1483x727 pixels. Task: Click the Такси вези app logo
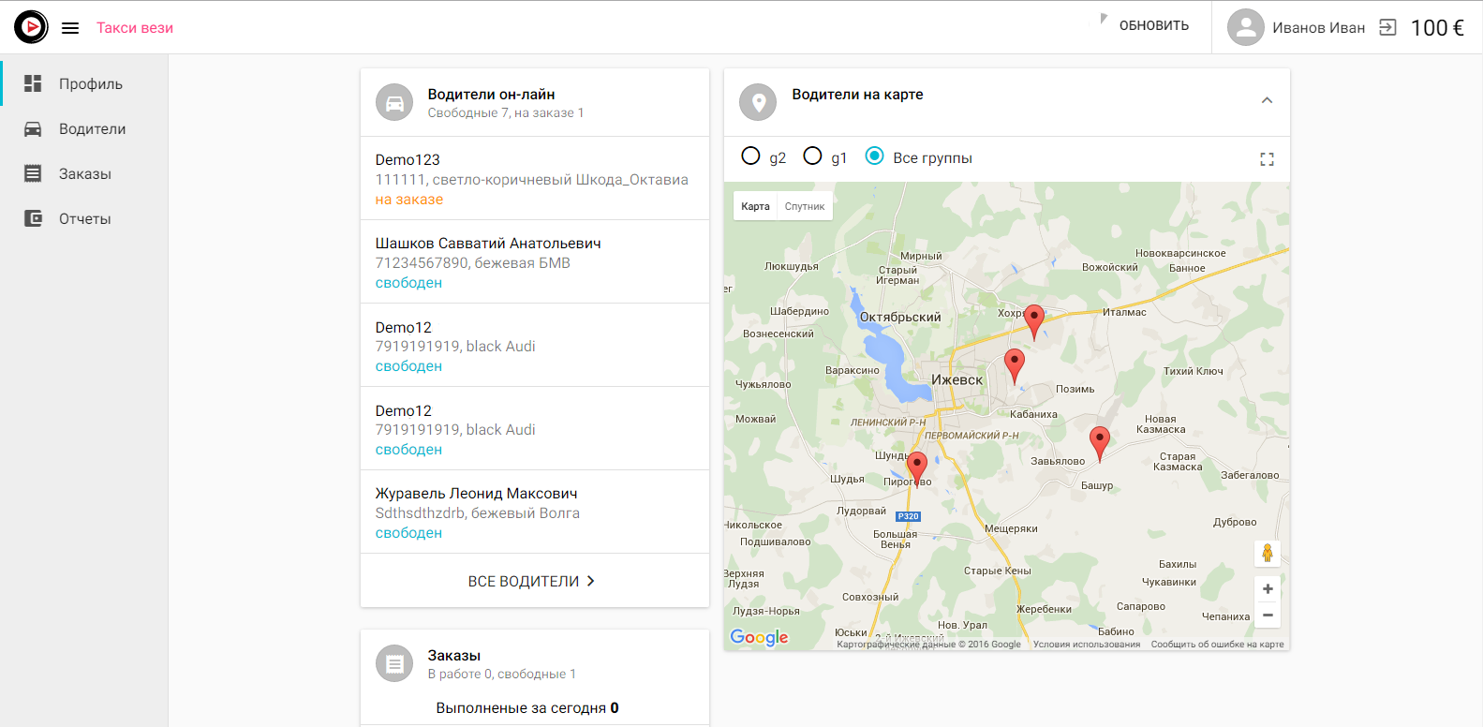tap(31, 27)
